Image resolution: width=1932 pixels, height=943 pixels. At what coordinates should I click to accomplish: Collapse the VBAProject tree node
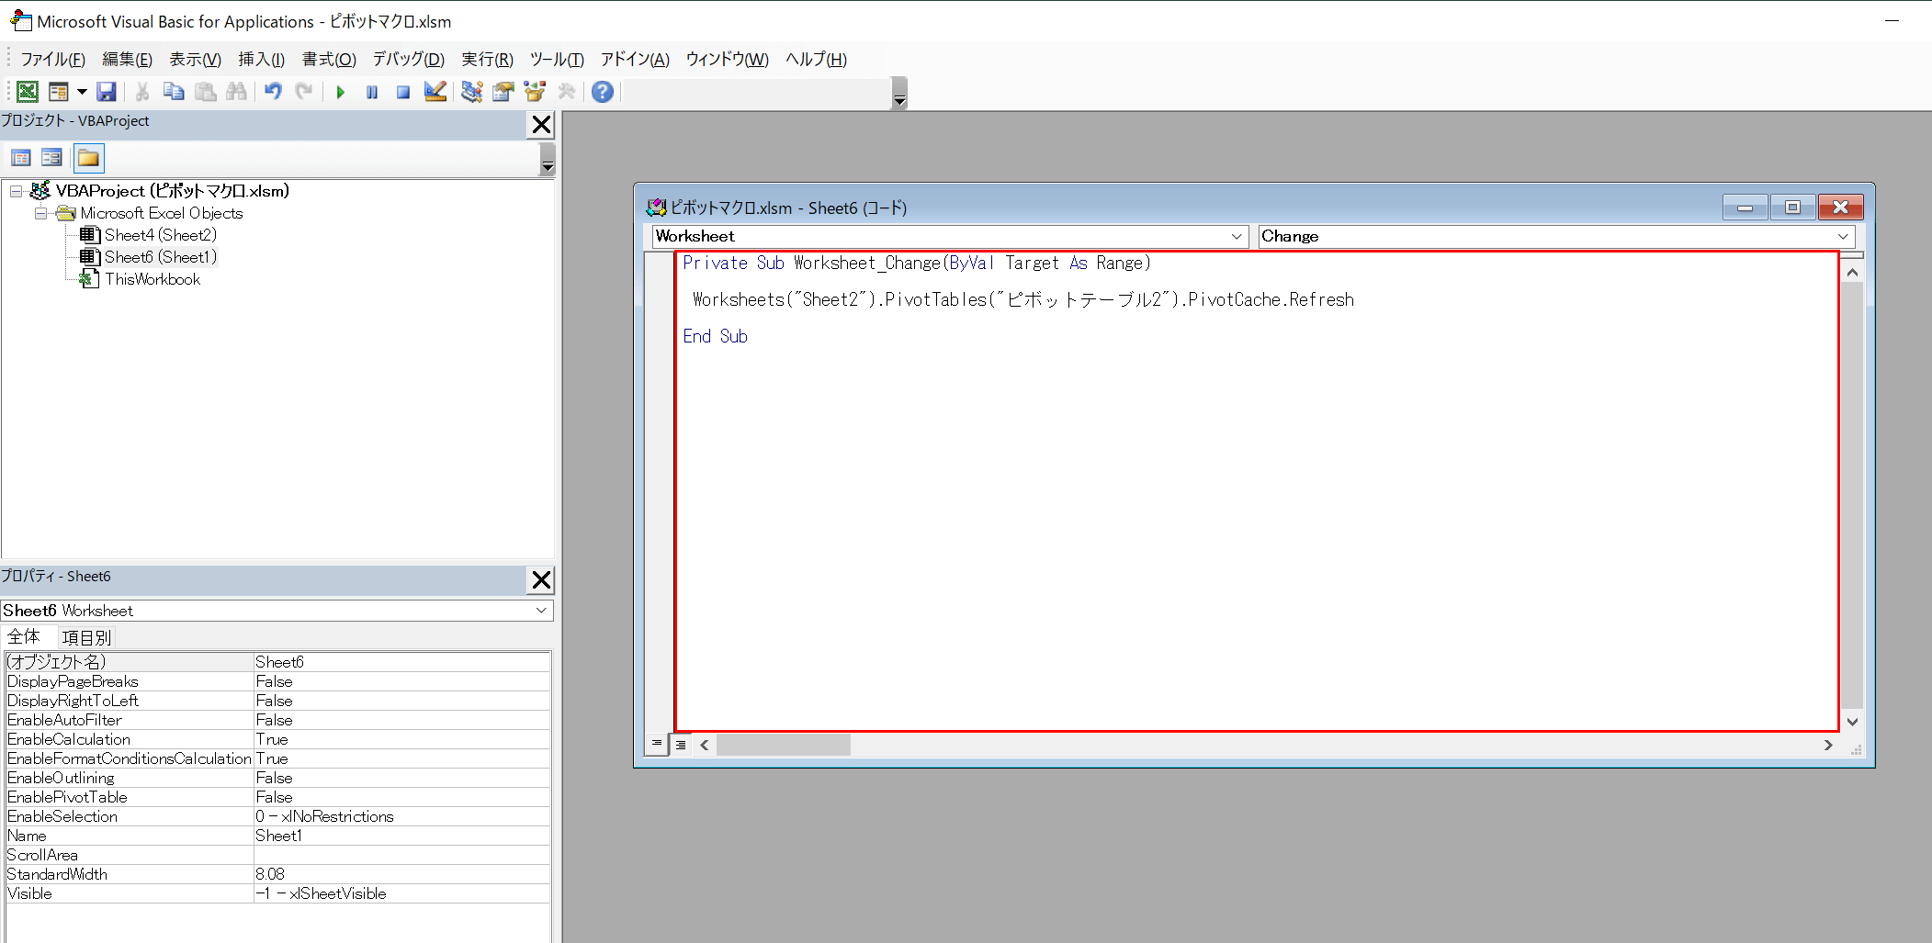click(x=17, y=191)
